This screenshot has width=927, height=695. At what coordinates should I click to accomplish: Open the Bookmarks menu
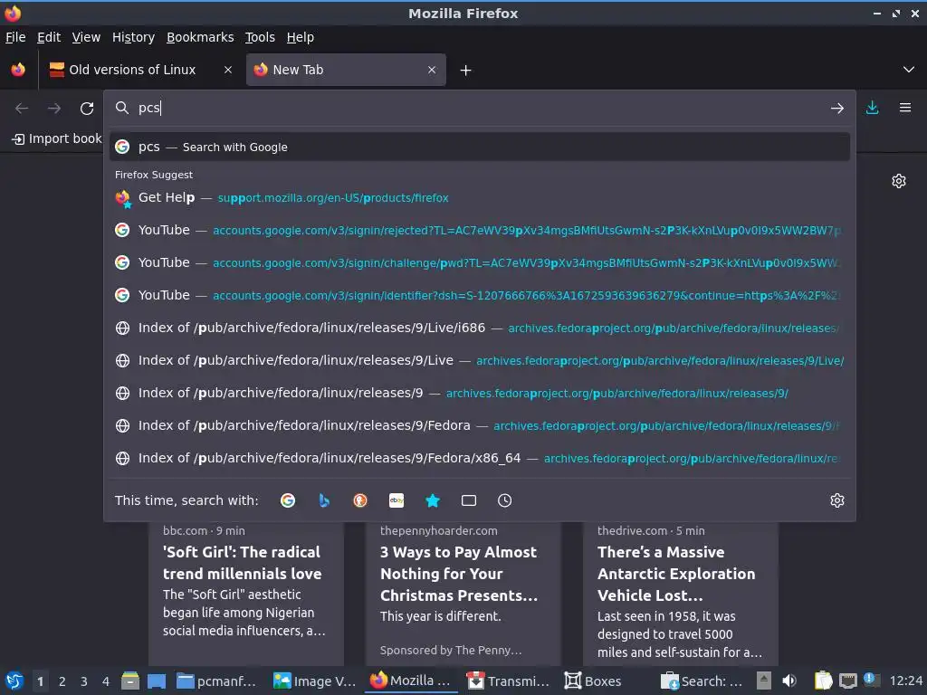tap(200, 37)
